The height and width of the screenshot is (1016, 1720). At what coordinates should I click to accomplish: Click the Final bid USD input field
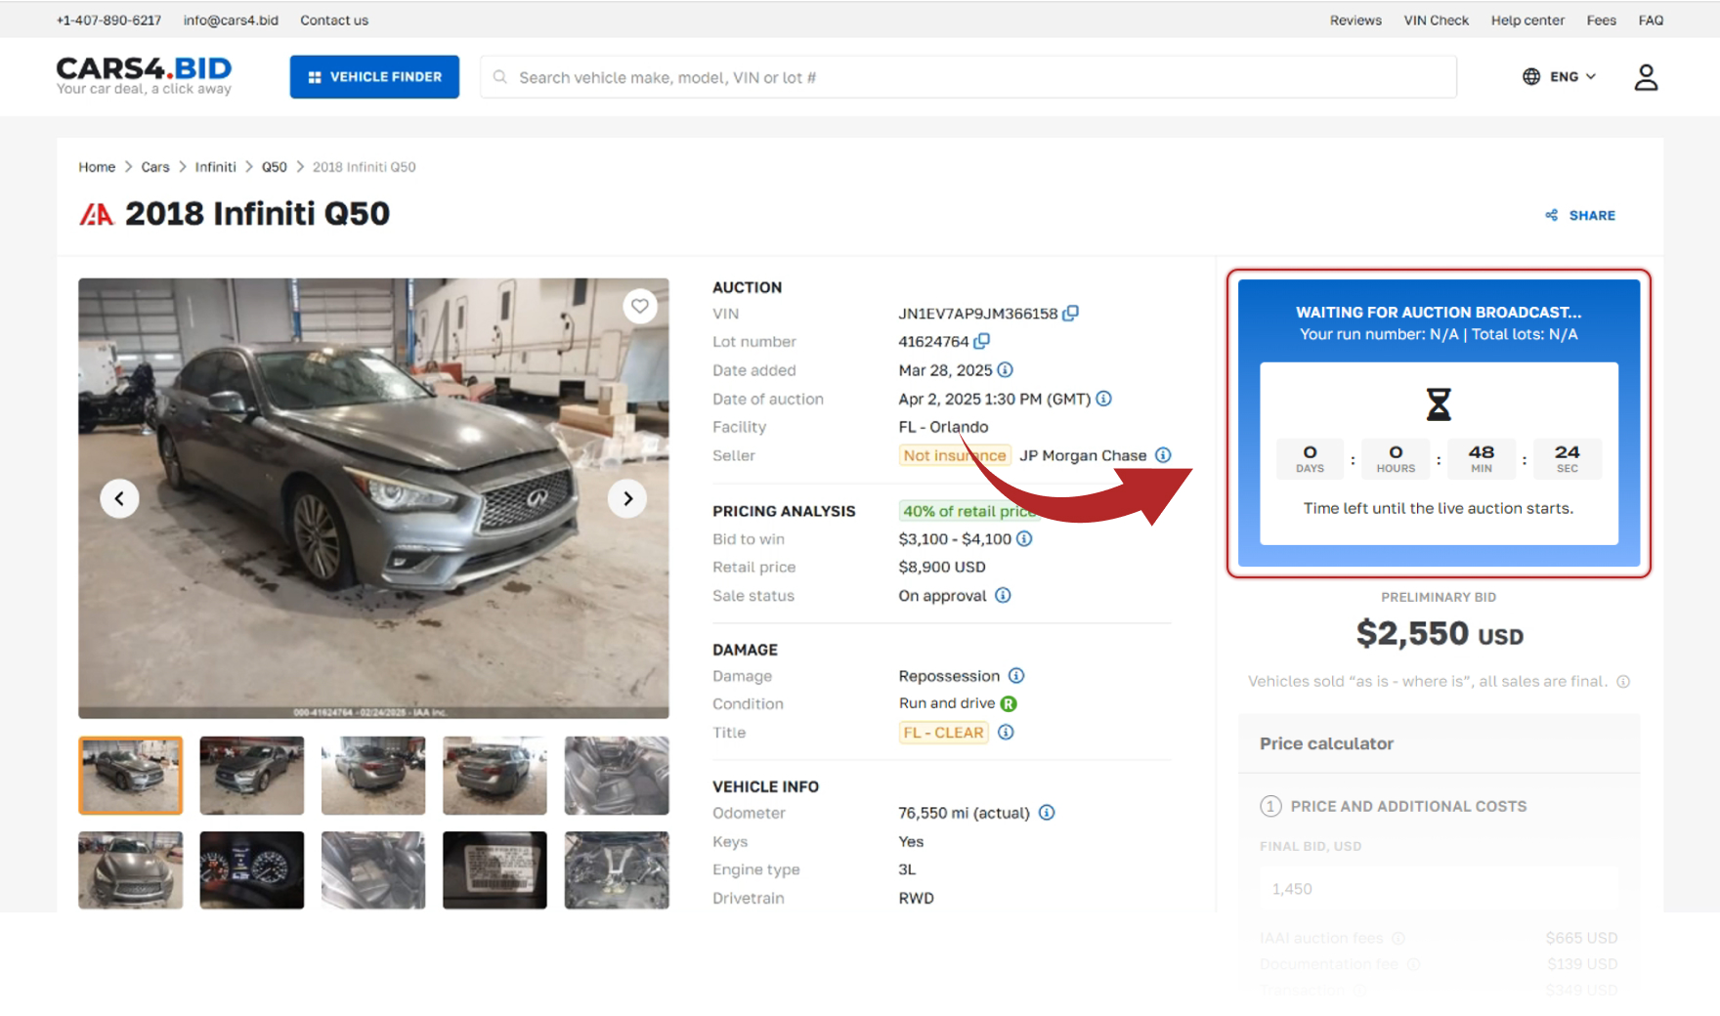point(1439,889)
